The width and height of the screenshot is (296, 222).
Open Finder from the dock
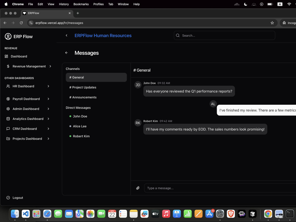(x=15, y=214)
